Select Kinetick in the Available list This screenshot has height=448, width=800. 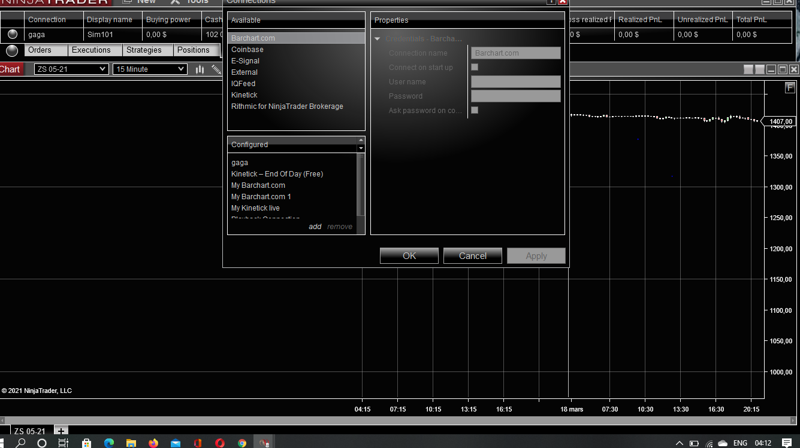point(296,95)
